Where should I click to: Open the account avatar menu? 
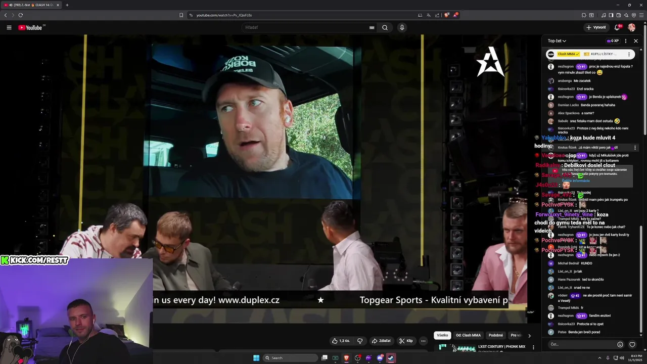(x=632, y=27)
